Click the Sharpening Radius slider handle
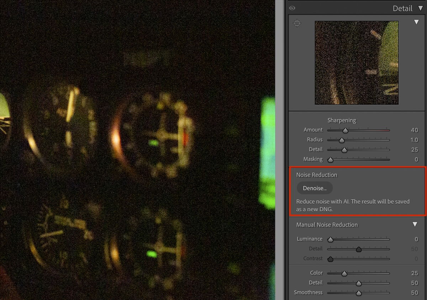The image size is (427, 300). click(x=342, y=140)
